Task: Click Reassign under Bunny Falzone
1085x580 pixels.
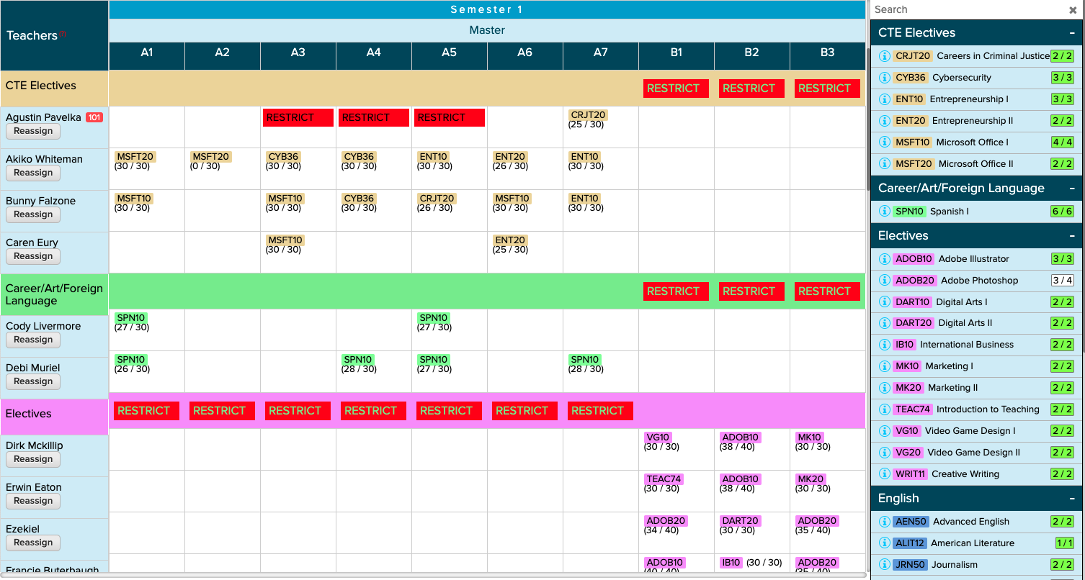Action: [x=32, y=214]
